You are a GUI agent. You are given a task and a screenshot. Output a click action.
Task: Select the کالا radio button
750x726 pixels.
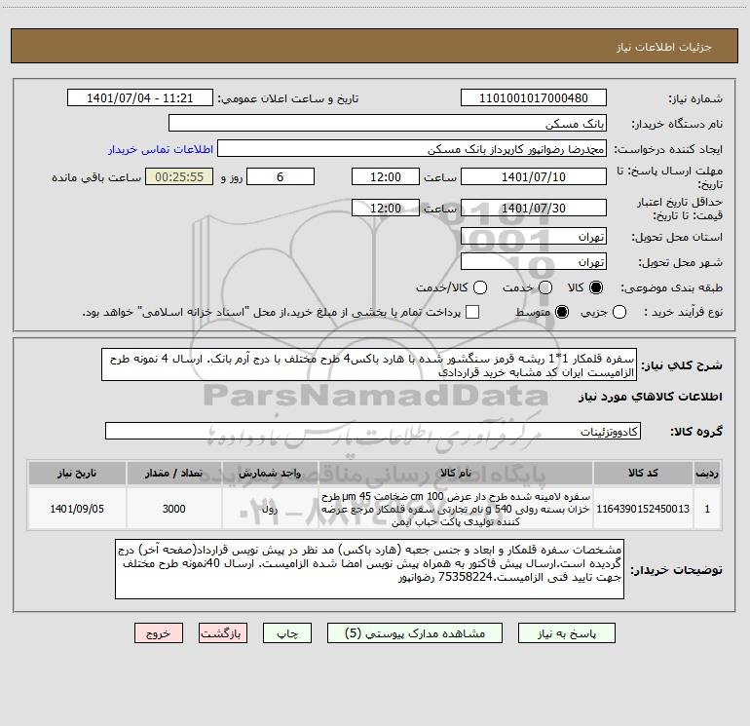tap(596, 287)
